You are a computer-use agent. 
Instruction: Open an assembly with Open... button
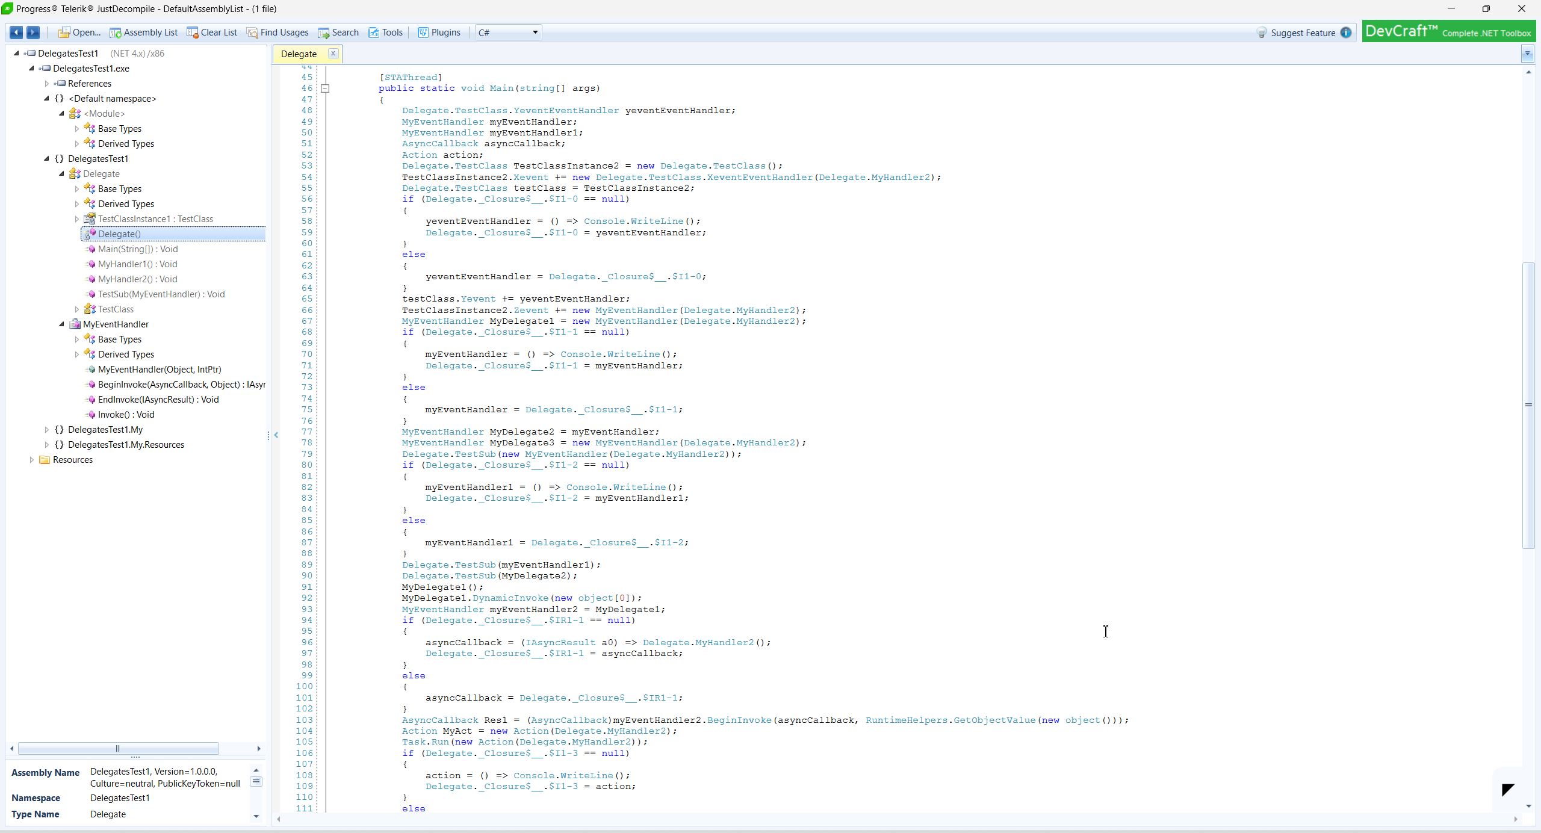click(79, 33)
